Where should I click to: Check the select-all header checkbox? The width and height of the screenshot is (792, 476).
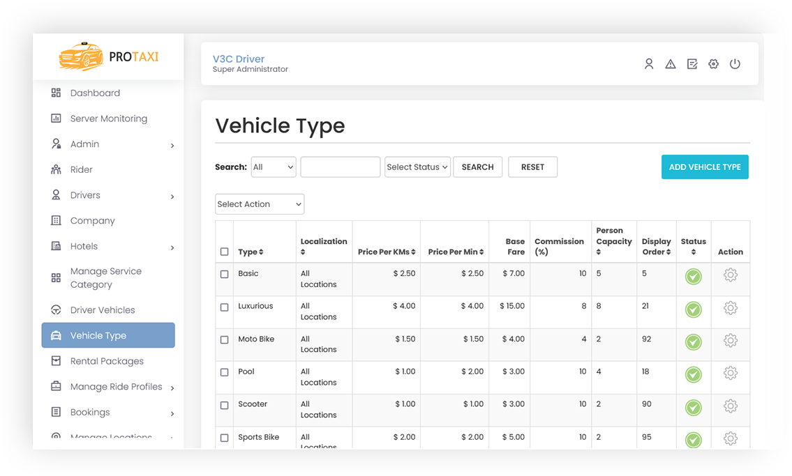[224, 252]
